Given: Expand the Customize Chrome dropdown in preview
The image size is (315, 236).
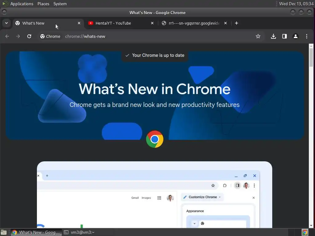Looking at the screenshot, I should (x=202, y=197).
